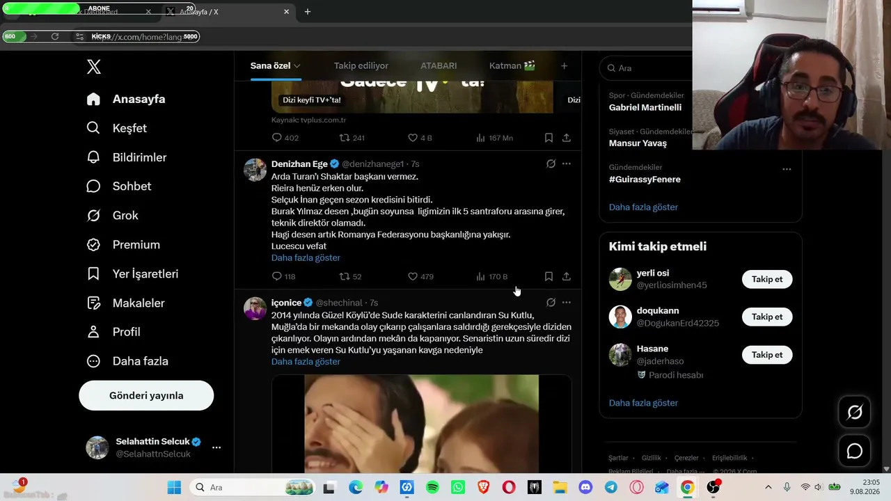Go to Anasayfa in the sidebar

126,99
